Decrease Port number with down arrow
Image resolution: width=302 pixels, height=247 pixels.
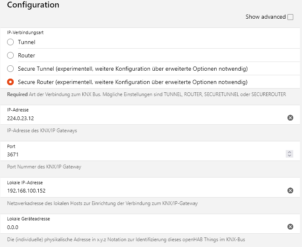pos(290,156)
